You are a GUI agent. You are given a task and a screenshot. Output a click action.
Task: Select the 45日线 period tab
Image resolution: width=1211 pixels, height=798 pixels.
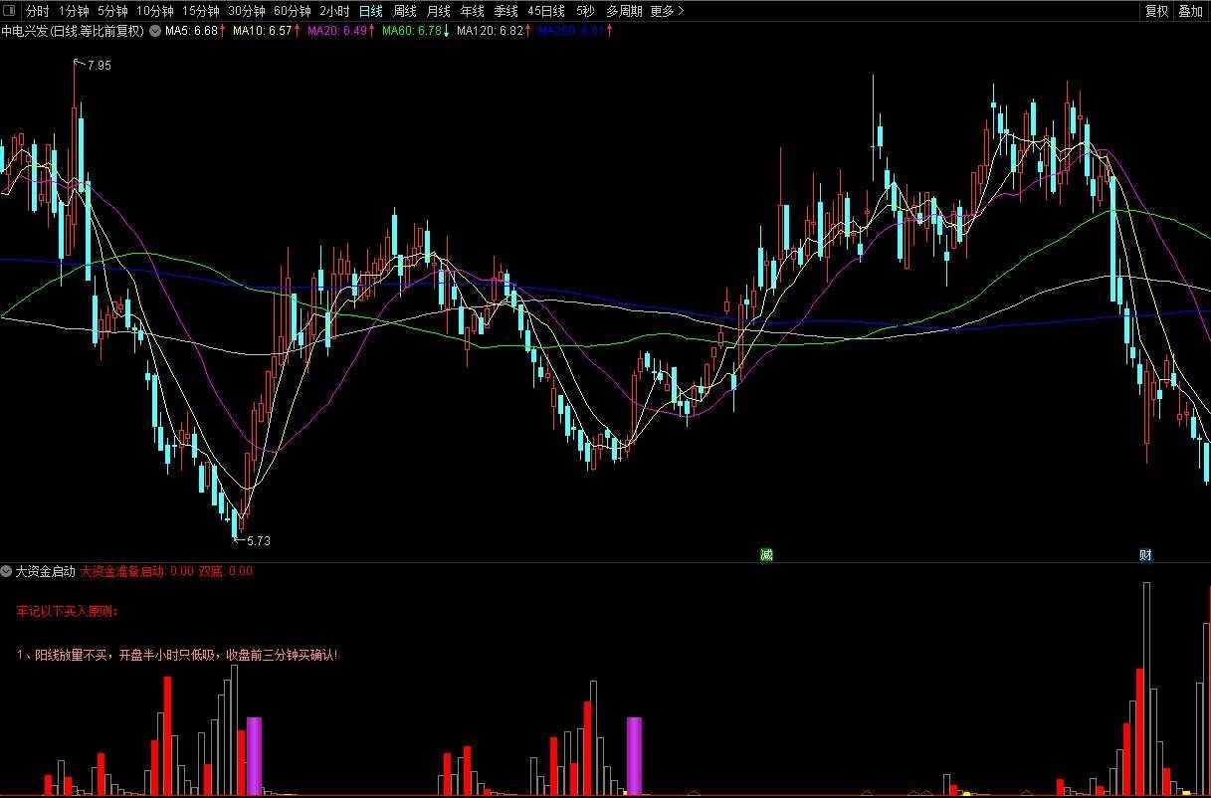tap(546, 12)
